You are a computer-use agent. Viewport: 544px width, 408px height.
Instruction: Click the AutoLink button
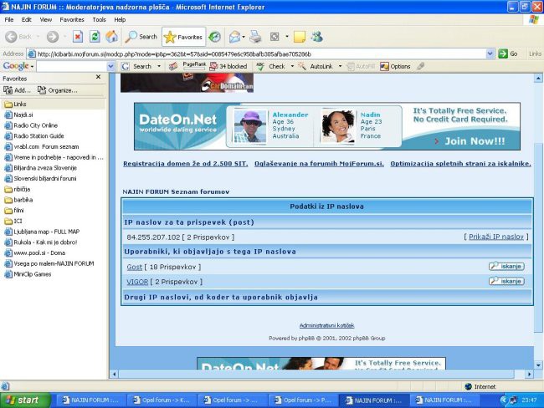(x=316, y=66)
